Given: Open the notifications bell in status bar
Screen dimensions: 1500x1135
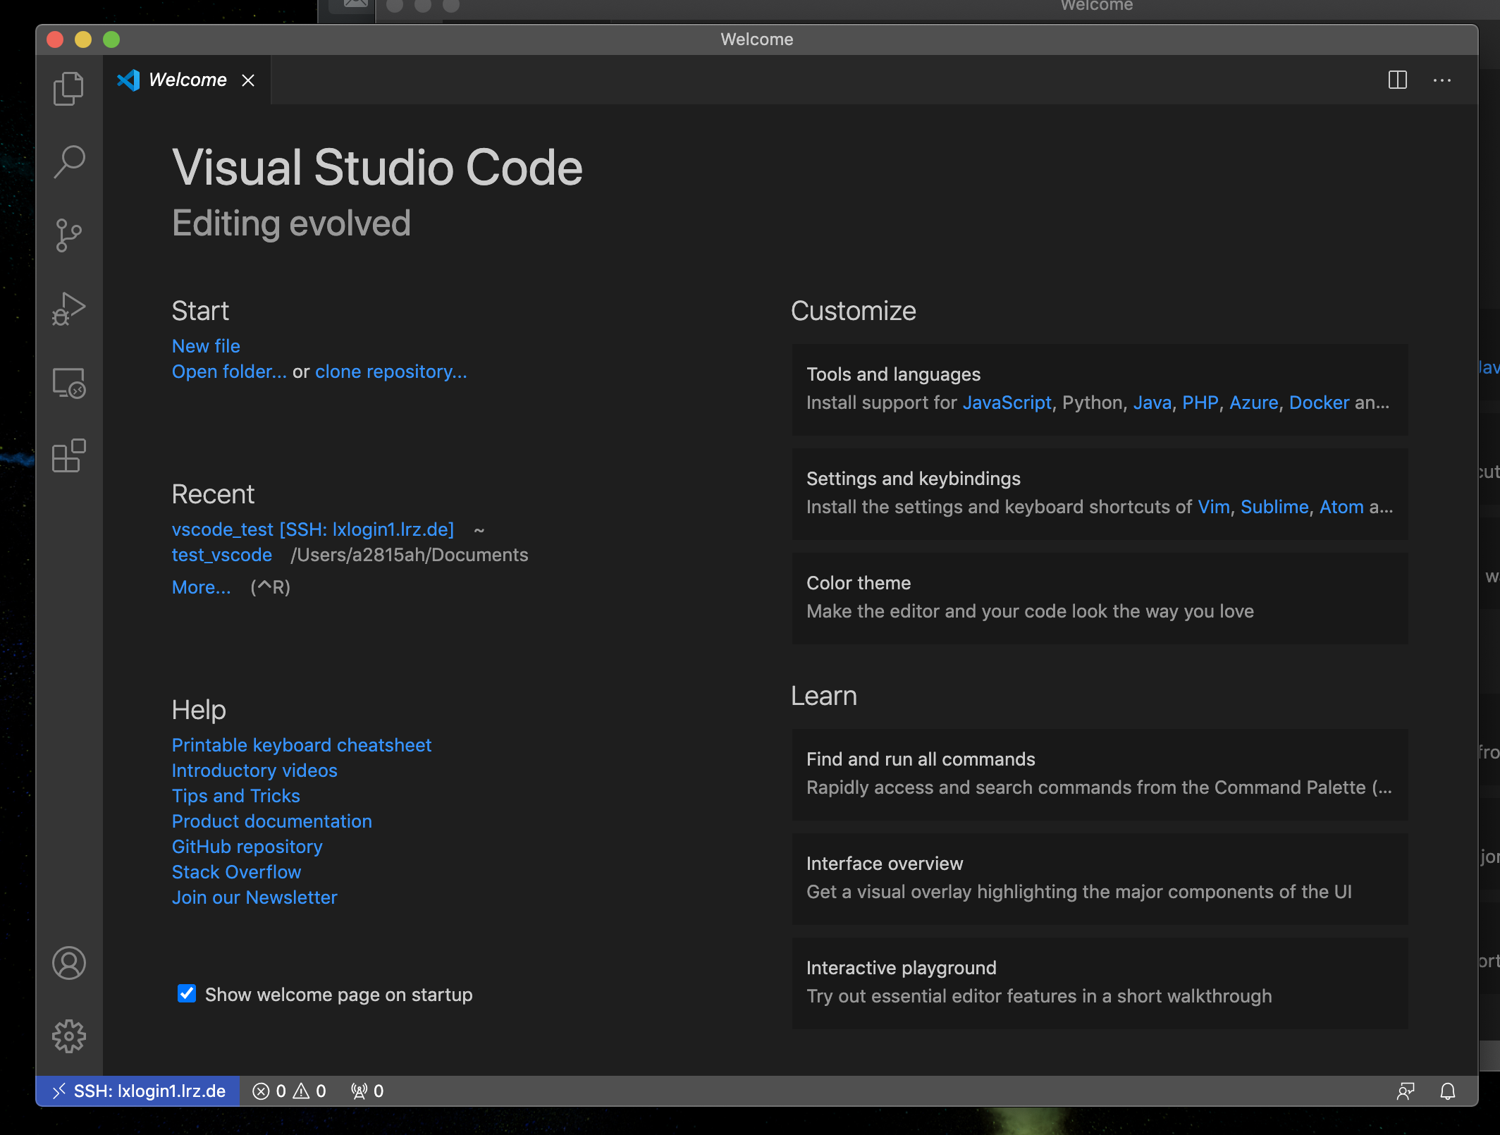Looking at the screenshot, I should click(1447, 1091).
